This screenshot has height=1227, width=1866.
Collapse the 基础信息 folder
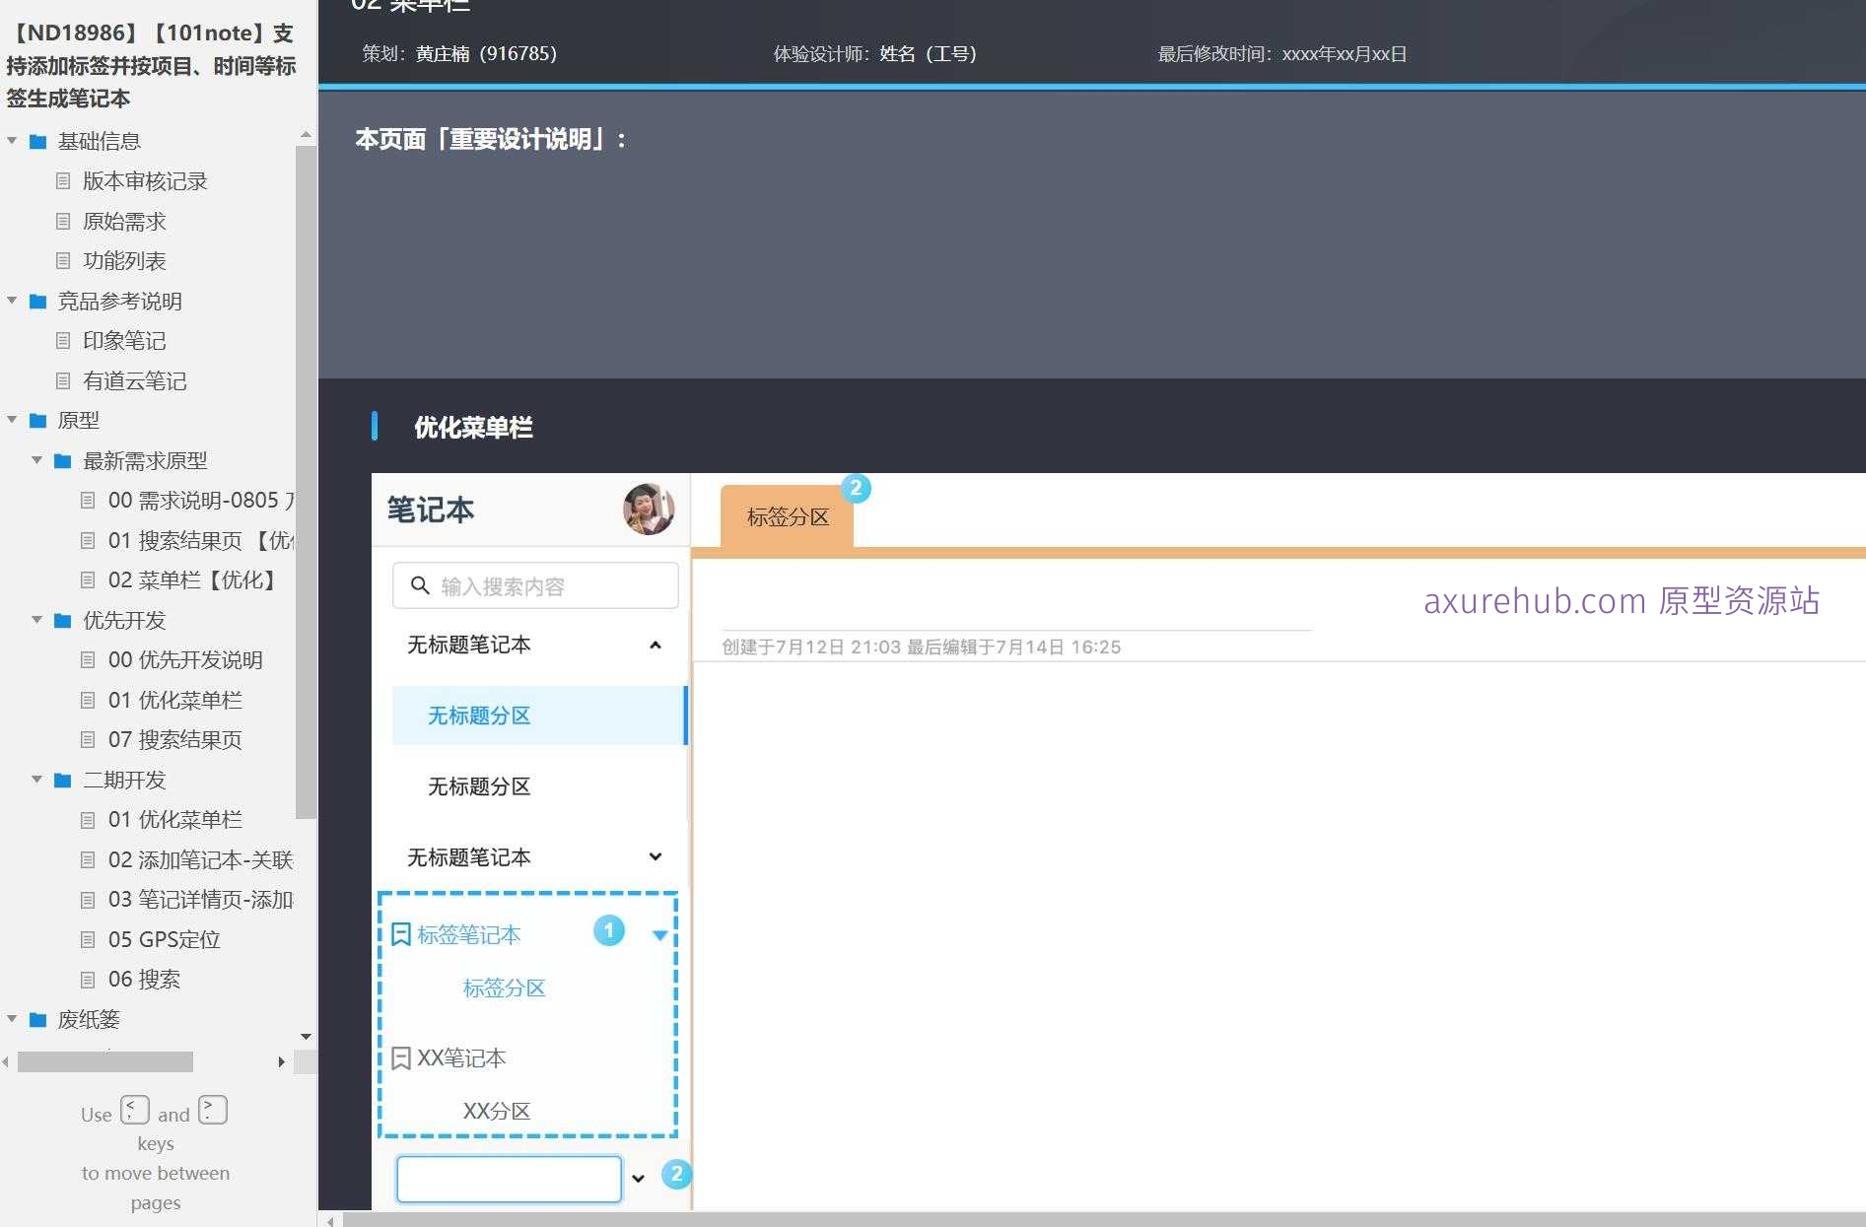point(12,141)
